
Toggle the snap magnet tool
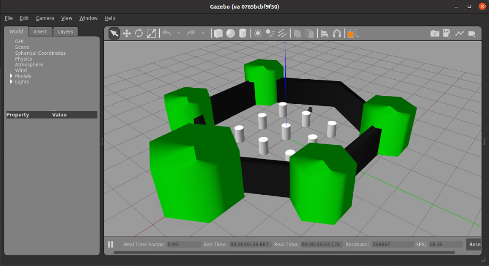(x=337, y=34)
